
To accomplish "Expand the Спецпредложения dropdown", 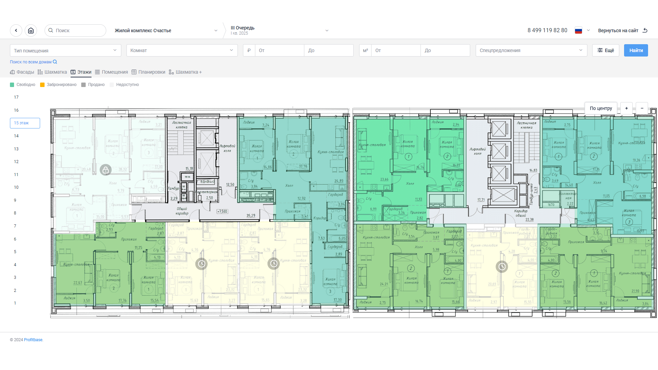I will click(x=531, y=50).
